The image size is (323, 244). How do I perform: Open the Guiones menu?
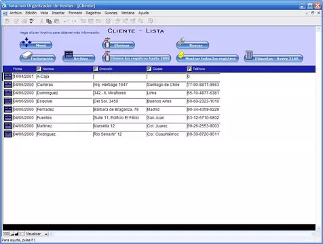point(111,13)
